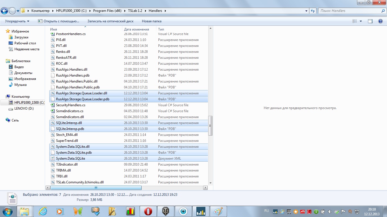Go to TSLab 1.2 in the address bar
Image resolution: width=387 pixels, height=217 pixels.
coord(135,11)
